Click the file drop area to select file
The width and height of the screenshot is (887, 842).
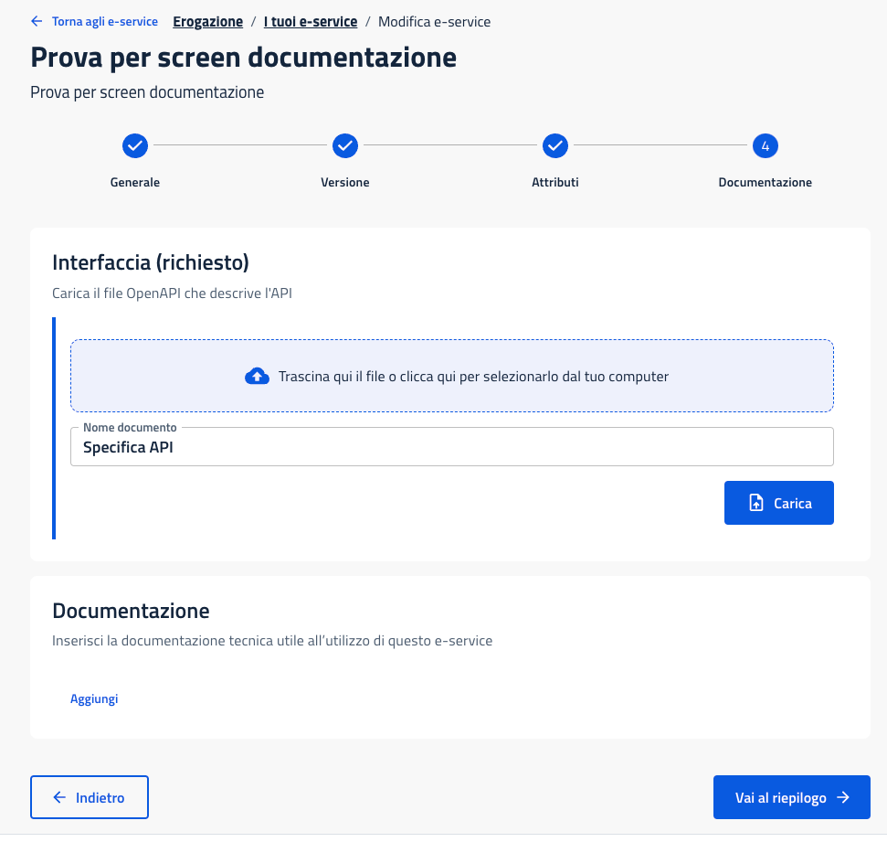tap(548, 376)
